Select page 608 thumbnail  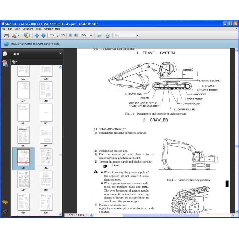click(x=46, y=71)
